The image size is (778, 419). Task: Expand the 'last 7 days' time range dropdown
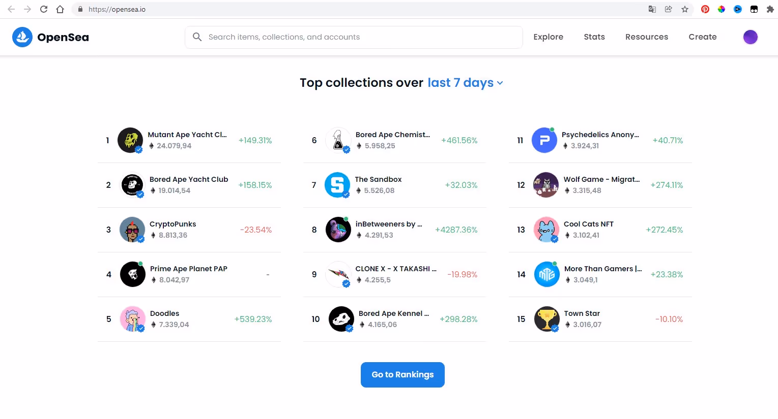pos(465,83)
